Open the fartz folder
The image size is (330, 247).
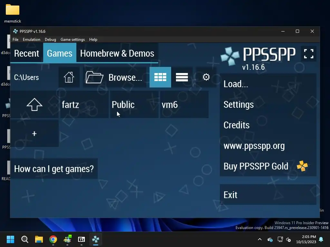coord(84,104)
